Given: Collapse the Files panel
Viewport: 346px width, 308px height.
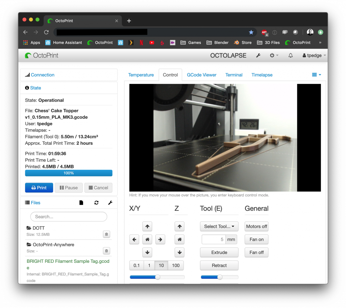Looking at the screenshot, I should [35, 203].
